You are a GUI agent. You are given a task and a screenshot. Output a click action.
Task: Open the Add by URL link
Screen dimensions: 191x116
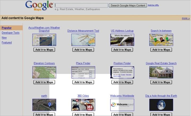pyautogui.click(x=153, y=5)
